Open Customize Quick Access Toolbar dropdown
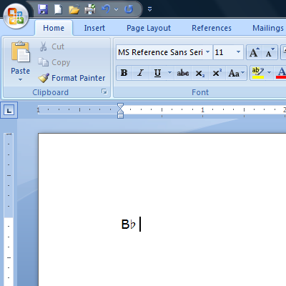Image resolution: width=286 pixels, height=286 pixels. [149, 9]
